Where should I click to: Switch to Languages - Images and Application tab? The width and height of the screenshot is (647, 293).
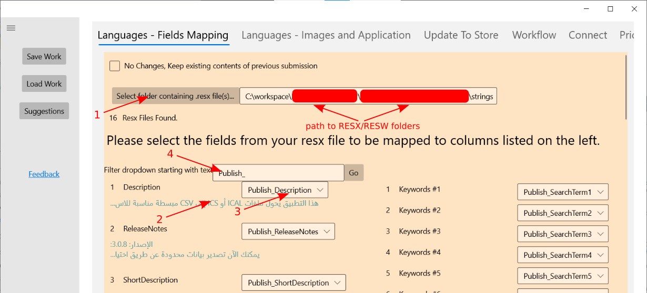click(326, 35)
